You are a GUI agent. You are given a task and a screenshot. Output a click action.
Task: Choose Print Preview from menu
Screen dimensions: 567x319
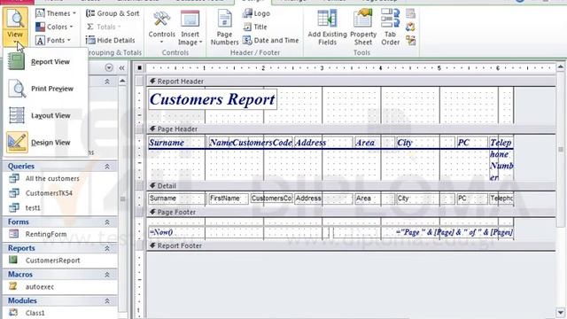click(x=45, y=89)
